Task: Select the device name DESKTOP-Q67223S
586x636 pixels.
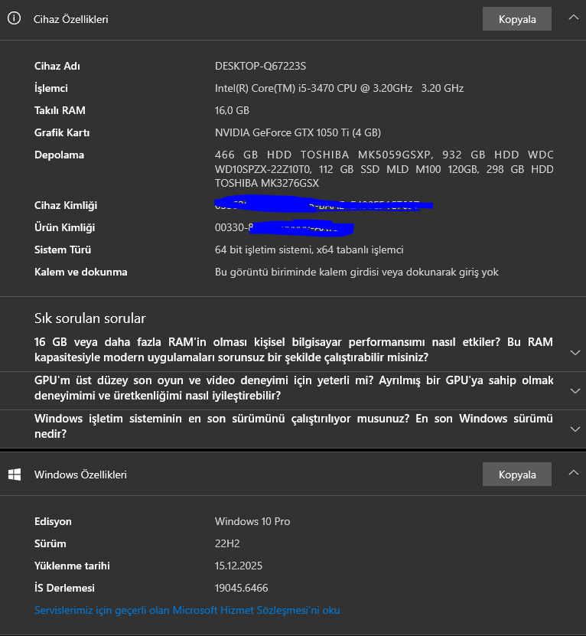Action: 260,66
